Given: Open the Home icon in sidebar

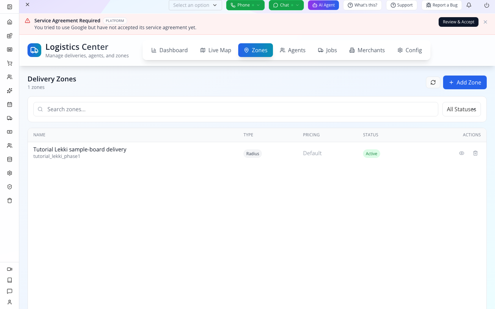Looking at the screenshot, I should coord(10,22).
